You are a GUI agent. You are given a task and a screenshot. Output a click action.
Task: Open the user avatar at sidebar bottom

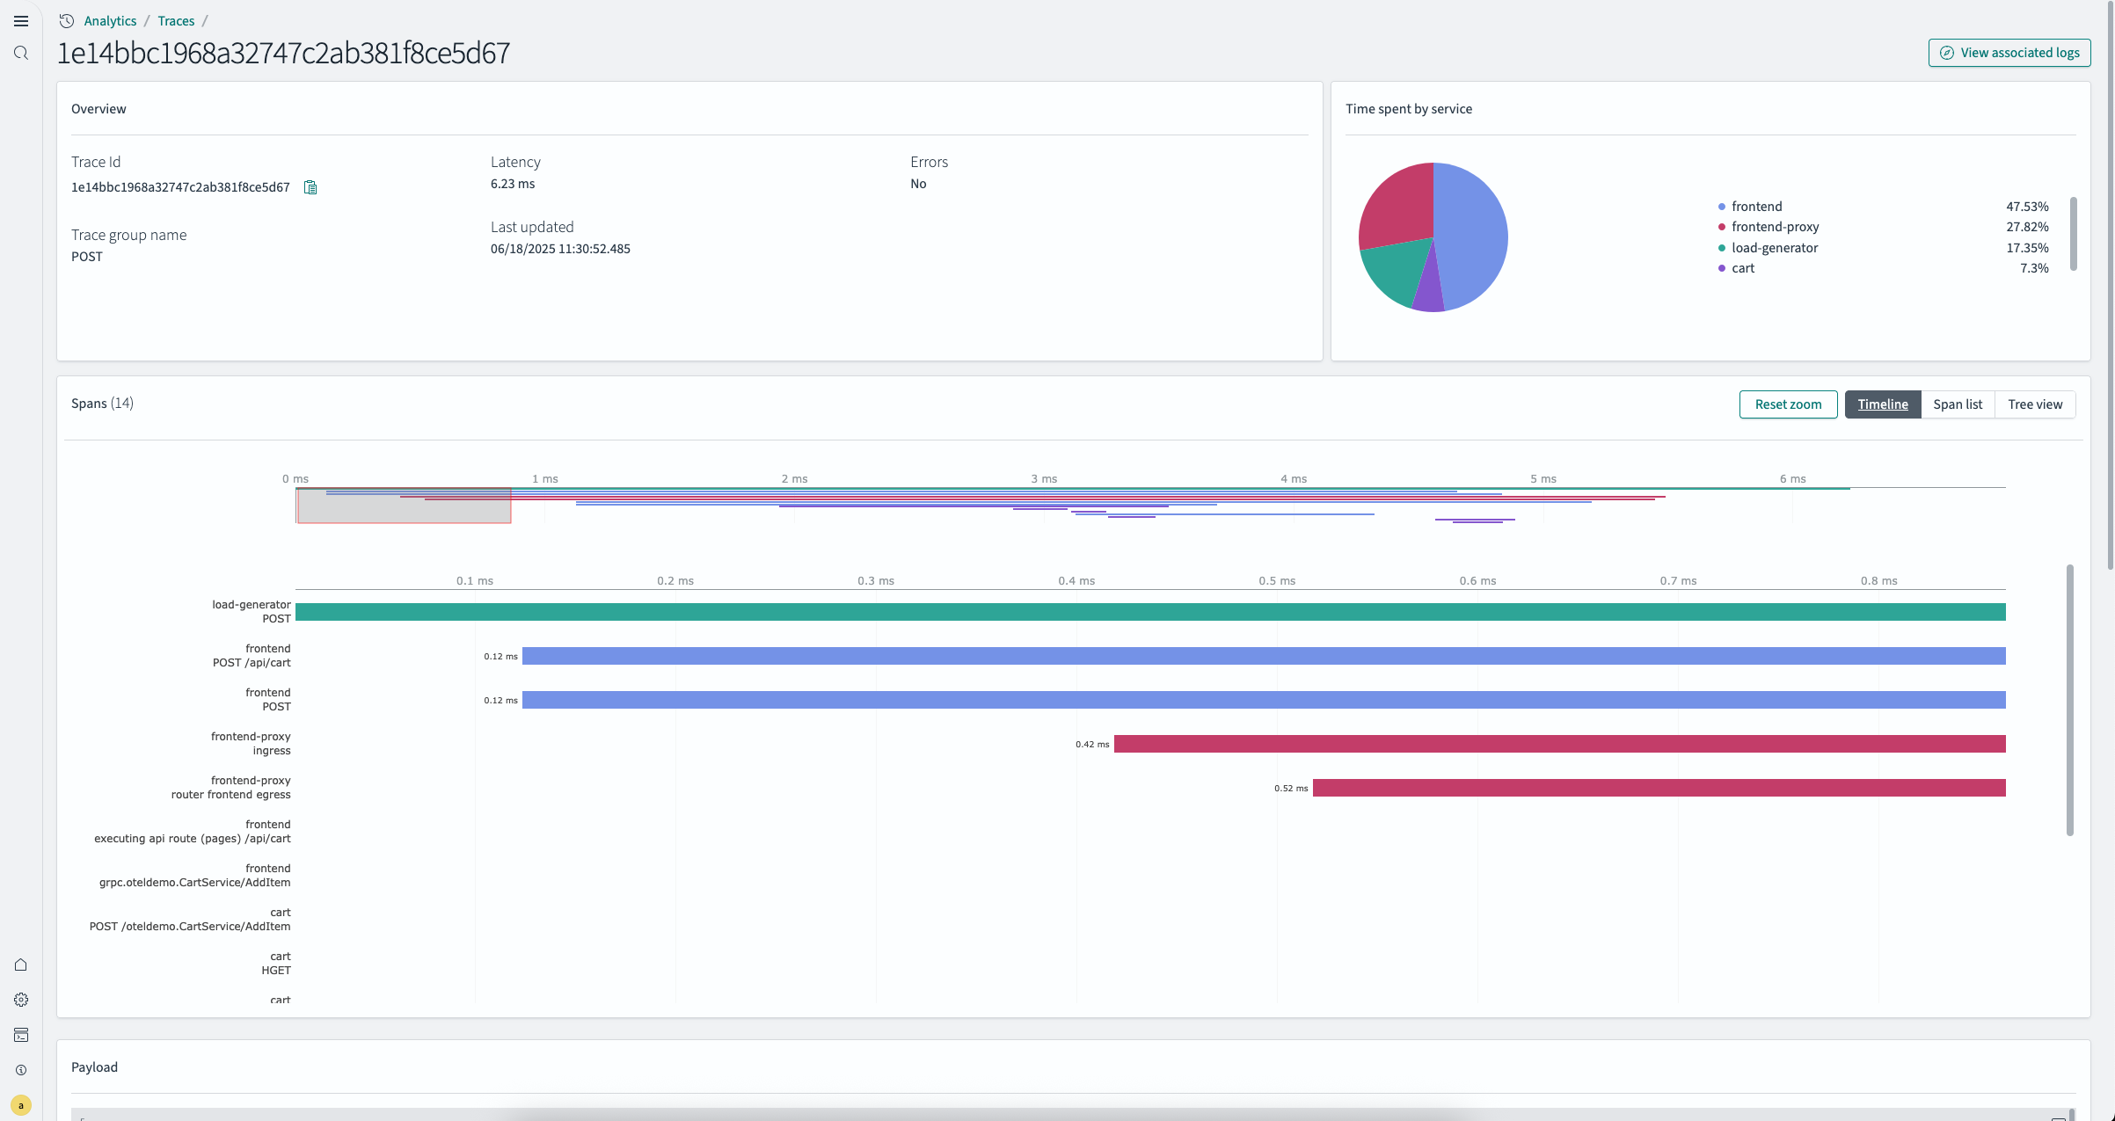pyautogui.click(x=21, y=1105)
